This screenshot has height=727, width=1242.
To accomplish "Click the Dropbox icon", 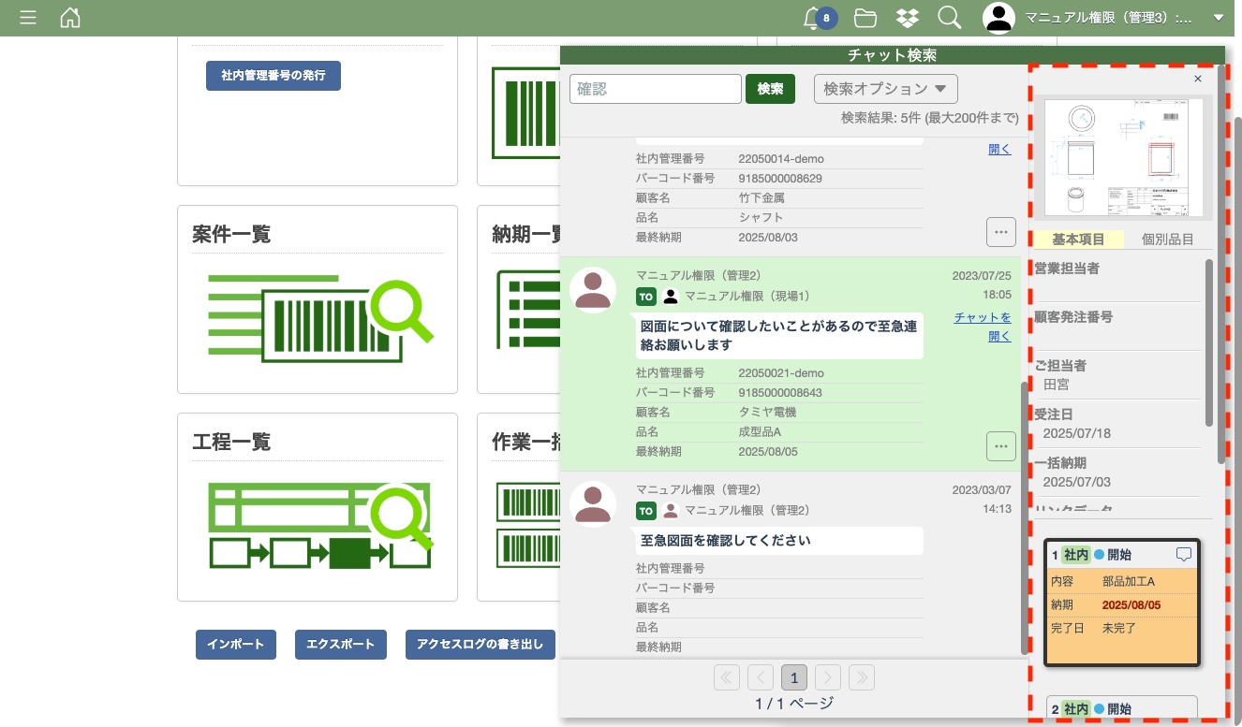I will [x=907, y=18].
